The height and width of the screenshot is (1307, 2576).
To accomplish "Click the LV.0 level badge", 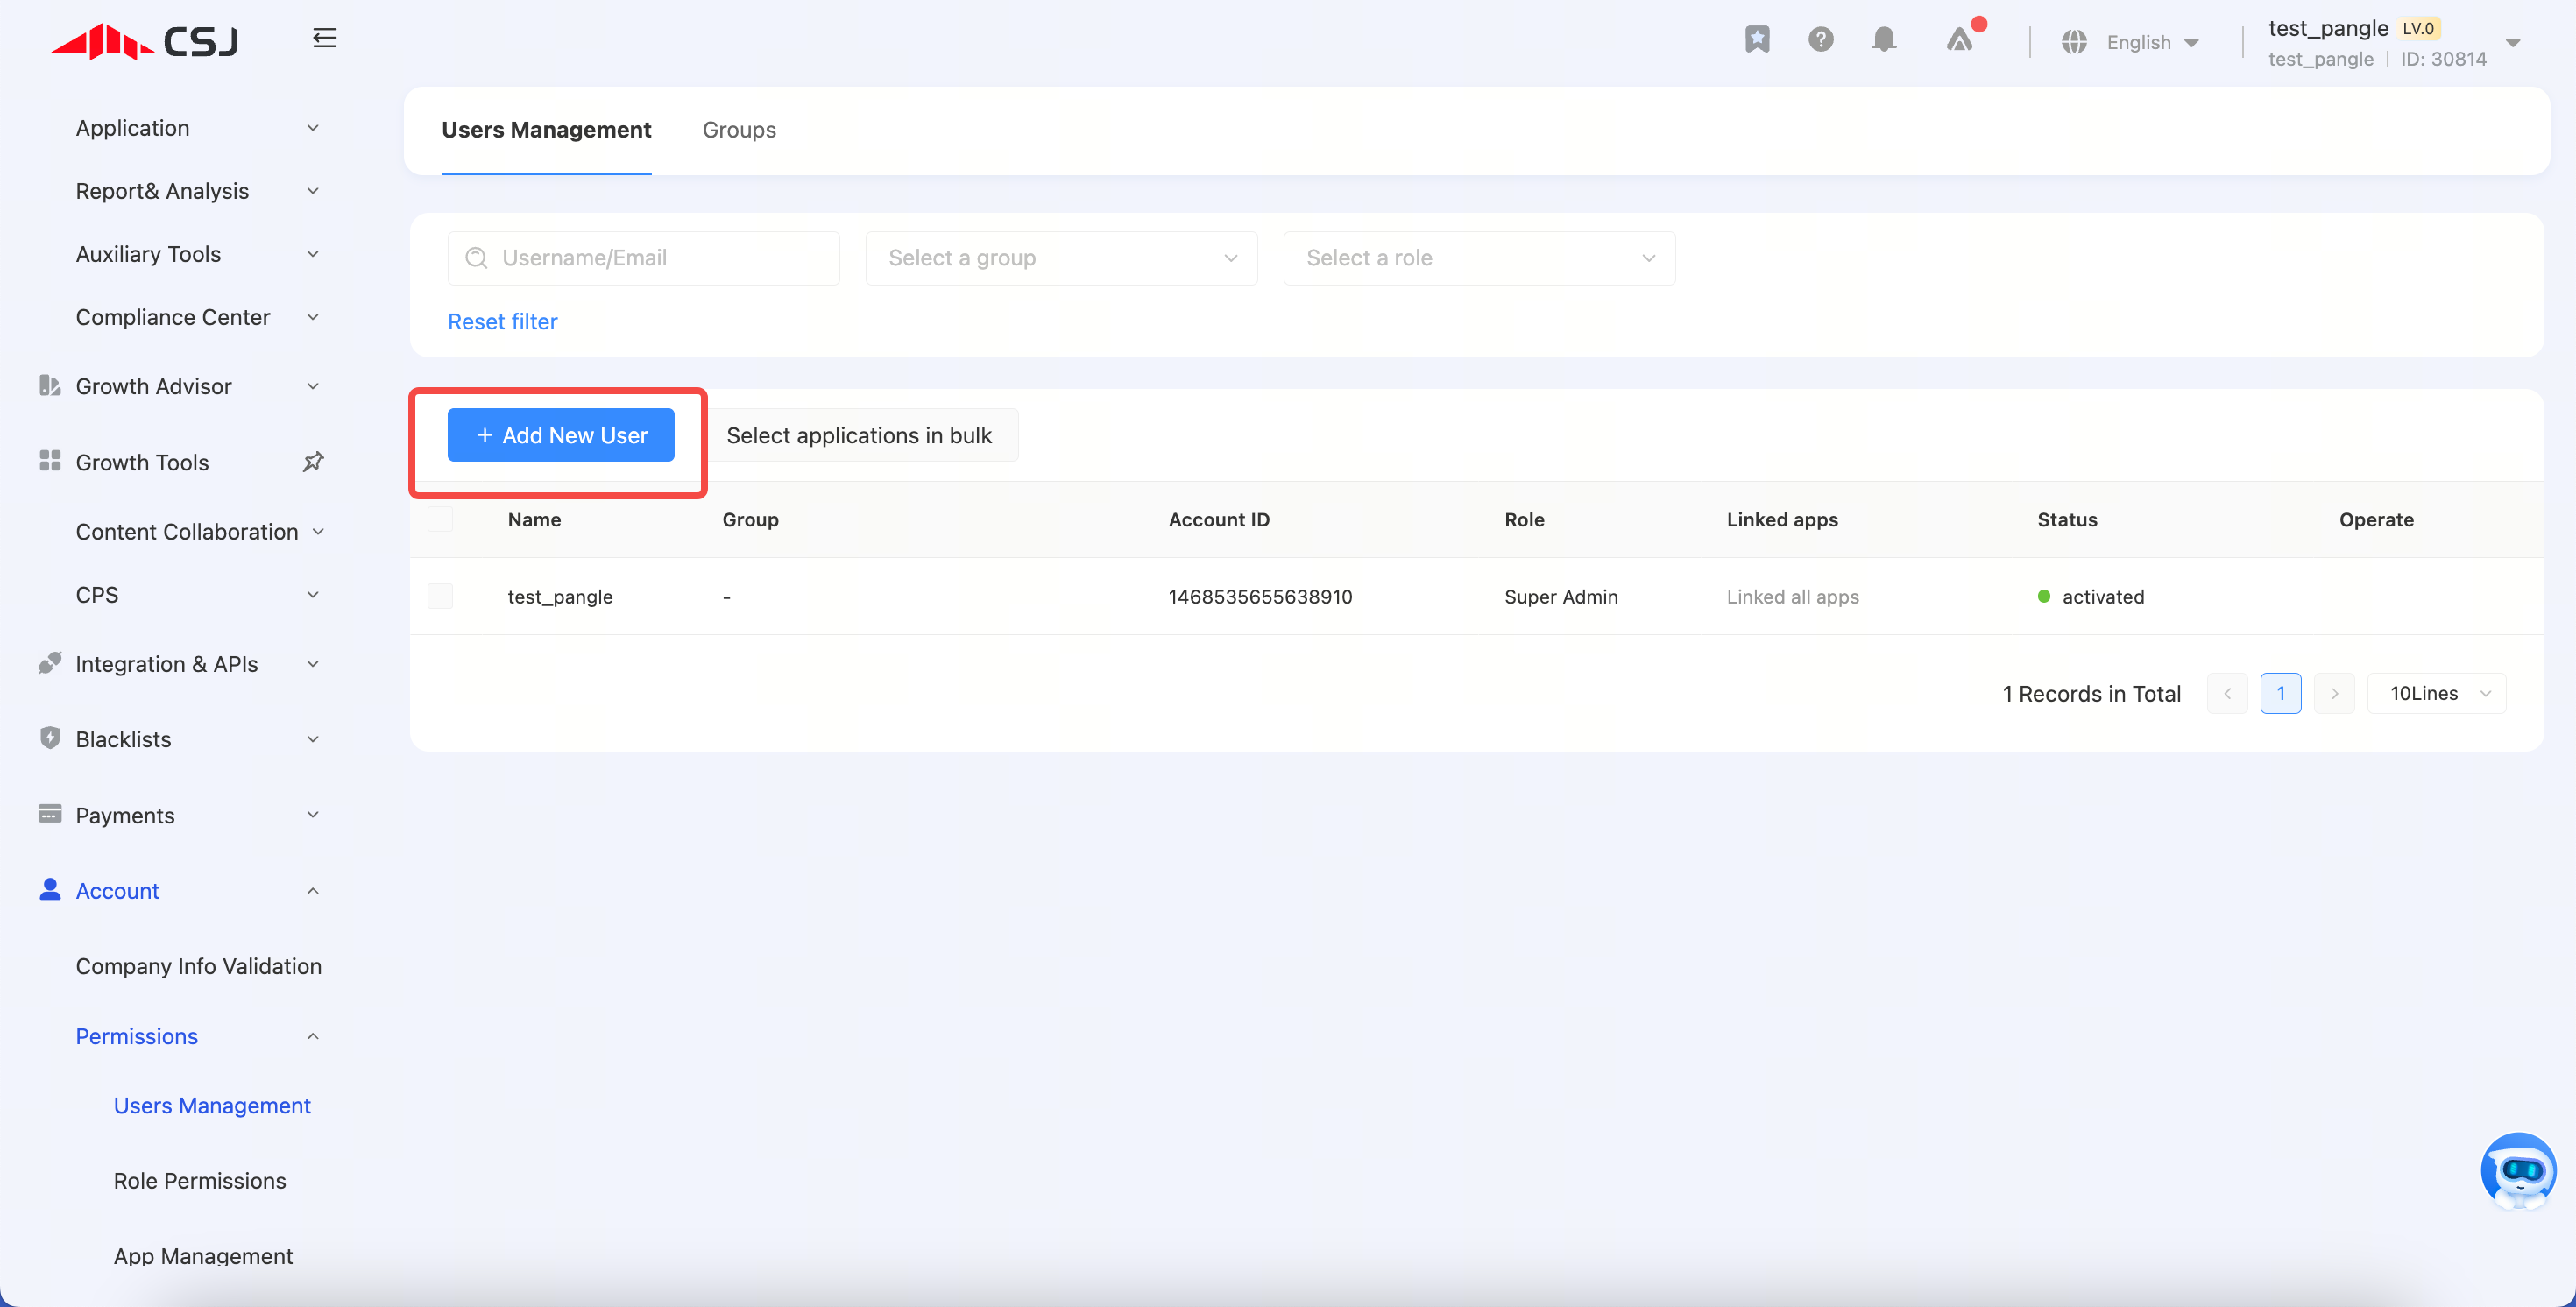I will click(x=2418, y=28).
